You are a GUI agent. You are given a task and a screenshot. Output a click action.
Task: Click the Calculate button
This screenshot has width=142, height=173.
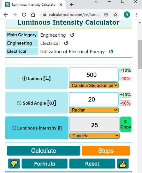pyautogui.click(x=44, y=151)
